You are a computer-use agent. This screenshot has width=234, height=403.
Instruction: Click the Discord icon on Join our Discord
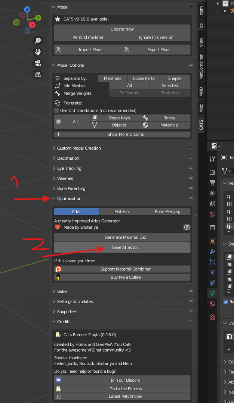pyautogui.click(x=58, y=380)
